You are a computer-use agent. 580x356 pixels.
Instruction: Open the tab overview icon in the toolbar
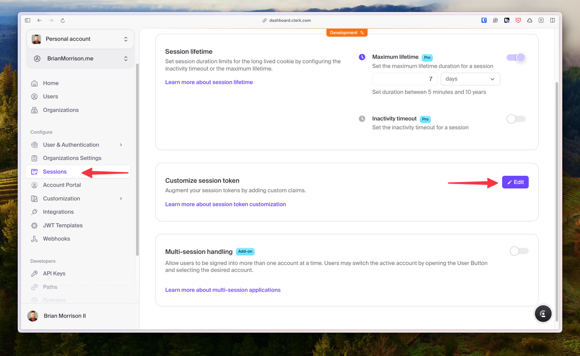coord(552,20)
